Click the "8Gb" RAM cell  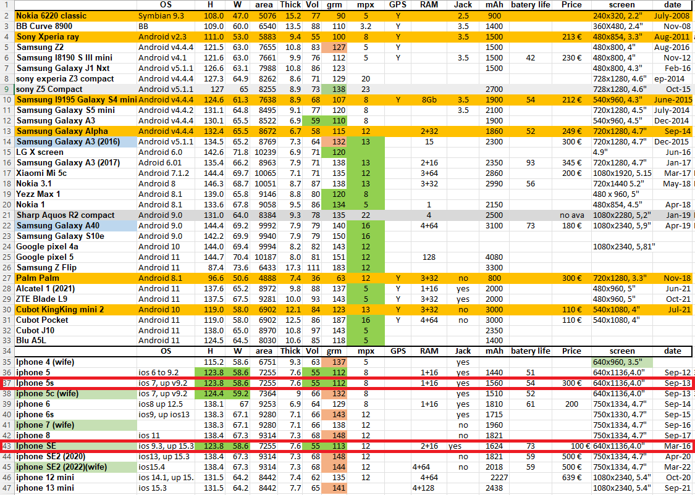[429, 99]
